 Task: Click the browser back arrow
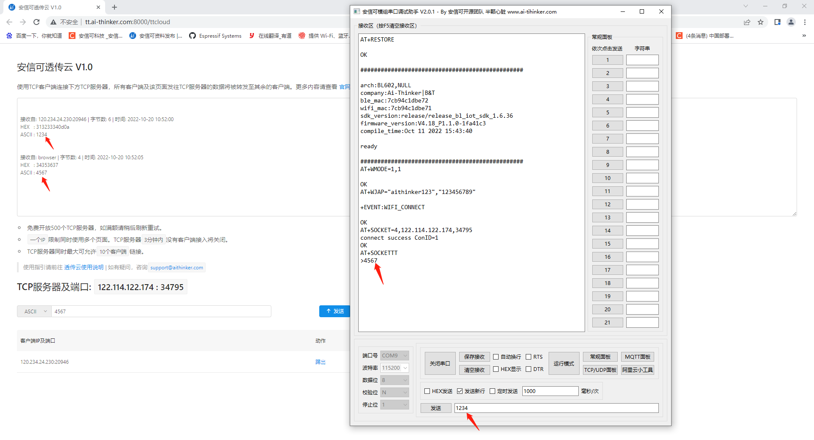click(9, 22)
